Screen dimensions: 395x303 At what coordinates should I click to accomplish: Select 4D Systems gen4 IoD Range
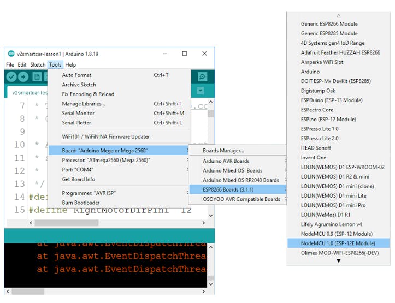(339, 43)
